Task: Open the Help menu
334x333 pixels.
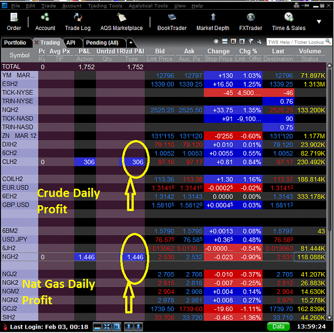Action: click(x=197, y=6)
